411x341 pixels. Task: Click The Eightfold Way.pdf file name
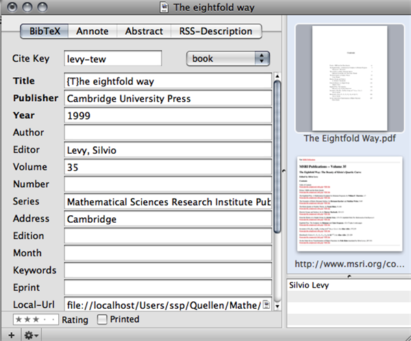click(x=349, y=138)
